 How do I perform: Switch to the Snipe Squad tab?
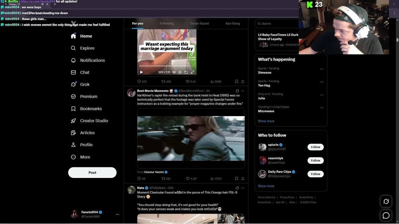coord(199,23)
